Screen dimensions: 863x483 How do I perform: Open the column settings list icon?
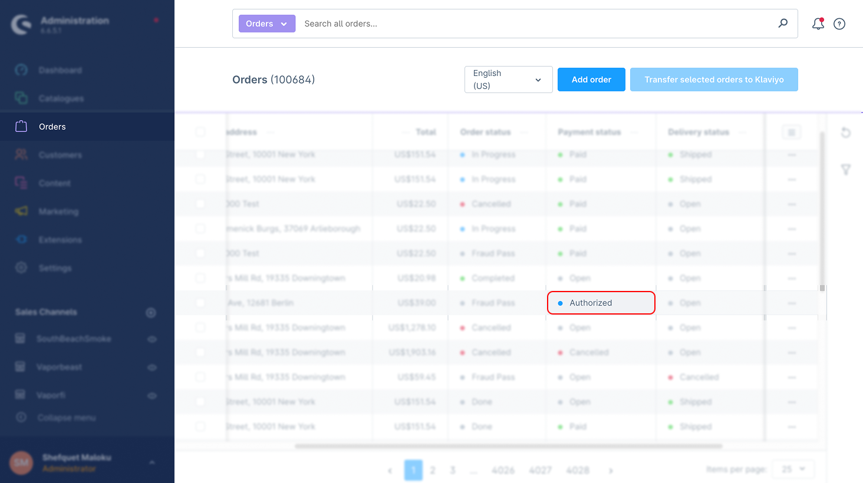792,133
